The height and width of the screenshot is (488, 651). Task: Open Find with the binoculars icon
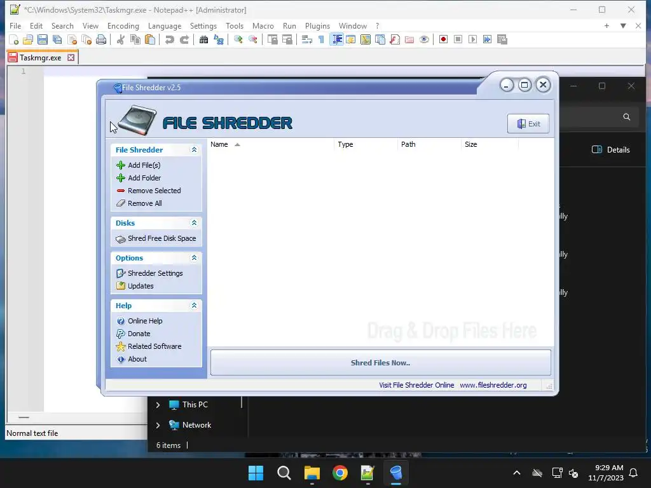pyautogui.click(x=204, y=39)
